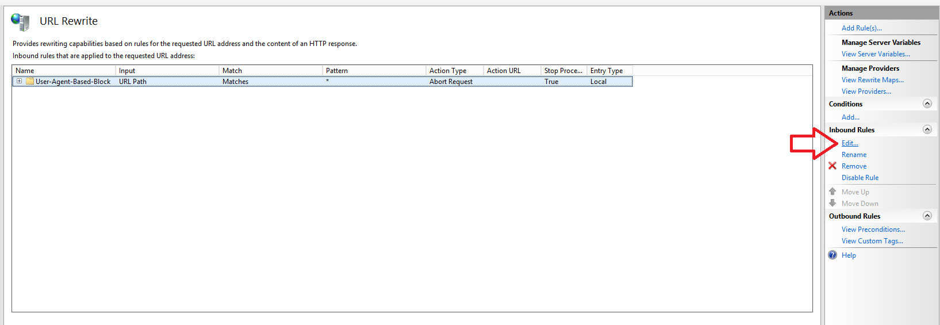Open View Providers... link
Viewport: 940px width, 325px height.
tap(866, 91)
